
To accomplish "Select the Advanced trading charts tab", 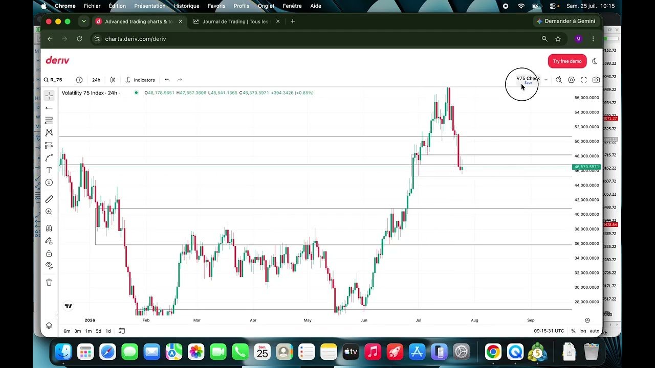I will pos(139,21).
